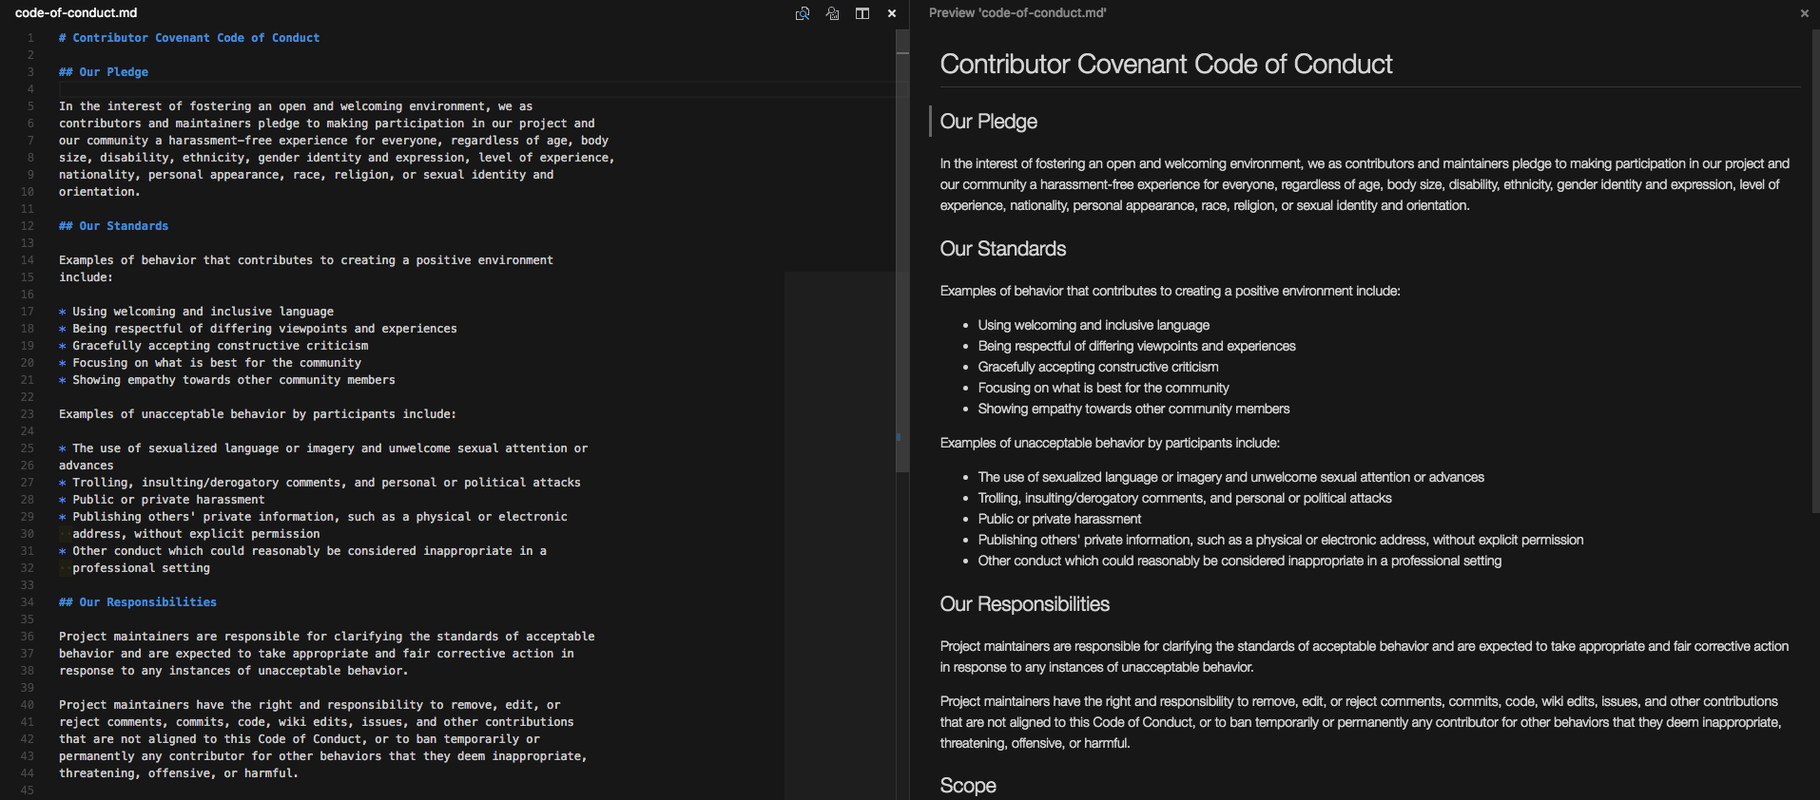Click the preview's main title heading
Viewport: 1820px width, 800px height.
[1166, 65]
